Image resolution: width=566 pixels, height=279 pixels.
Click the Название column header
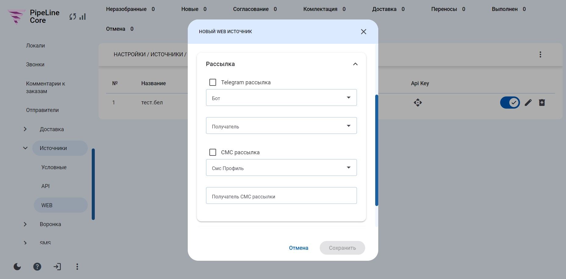pos(154,83)
